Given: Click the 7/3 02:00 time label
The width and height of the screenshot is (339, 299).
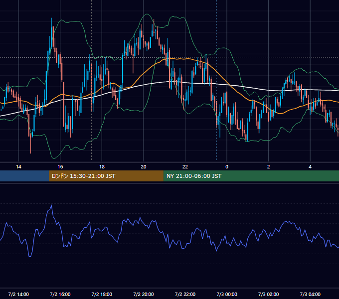Looking at the screenshot, I should pos(269,294).
